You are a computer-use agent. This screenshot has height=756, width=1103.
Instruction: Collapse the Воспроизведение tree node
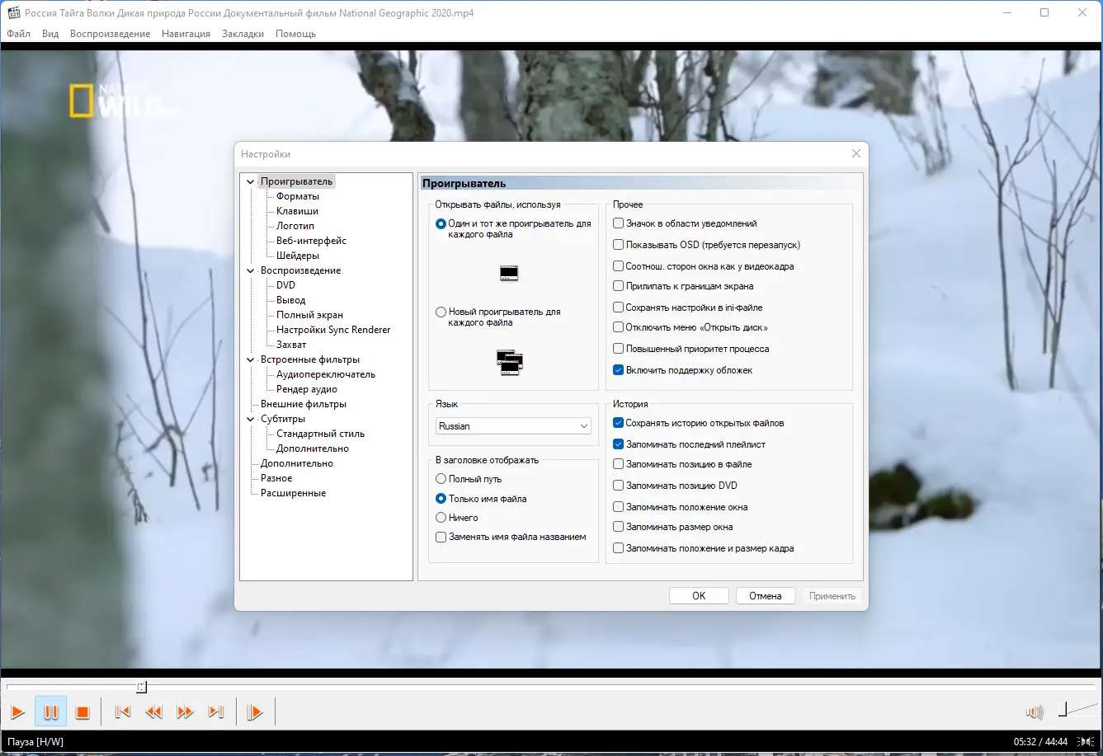coord(251,270)
